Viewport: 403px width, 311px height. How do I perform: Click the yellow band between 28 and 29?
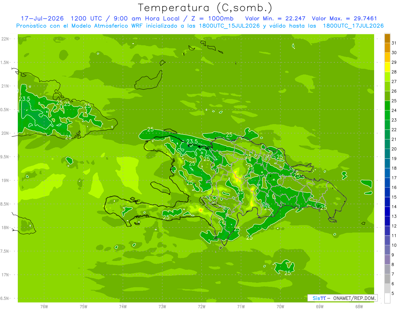coord(387,67)
